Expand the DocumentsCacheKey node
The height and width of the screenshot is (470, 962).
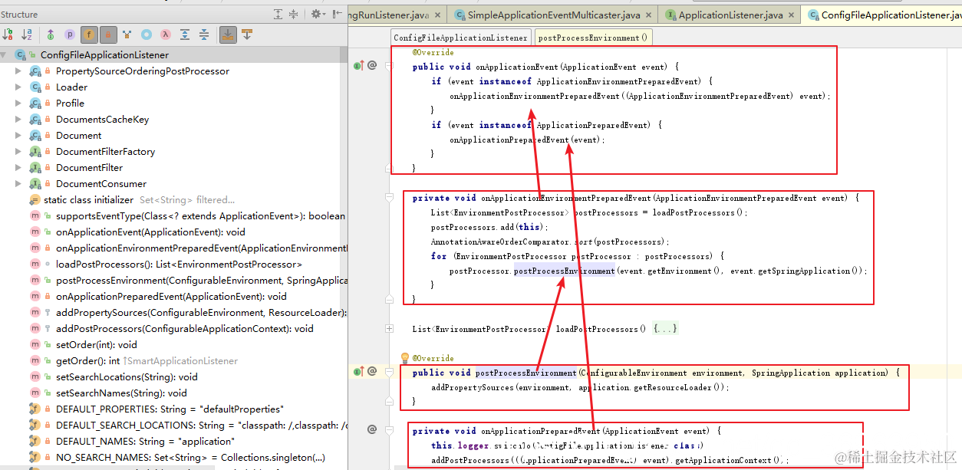[18, 120]
